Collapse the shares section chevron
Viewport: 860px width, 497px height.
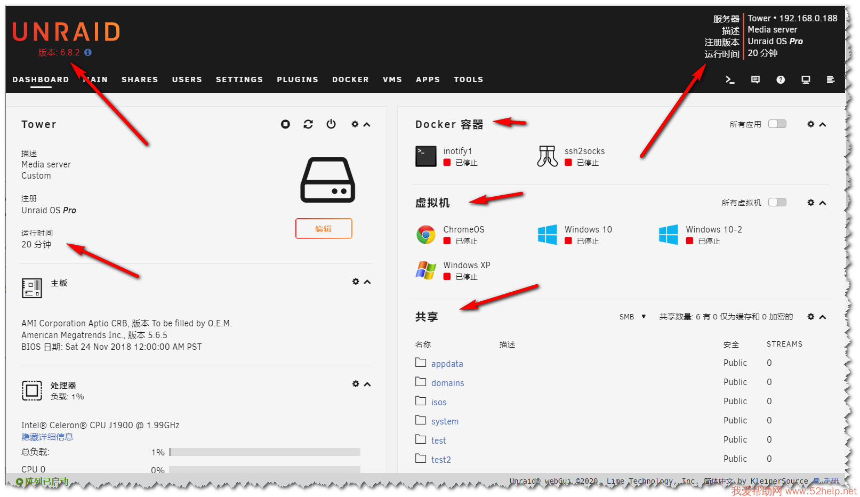[x=823, y=317]
